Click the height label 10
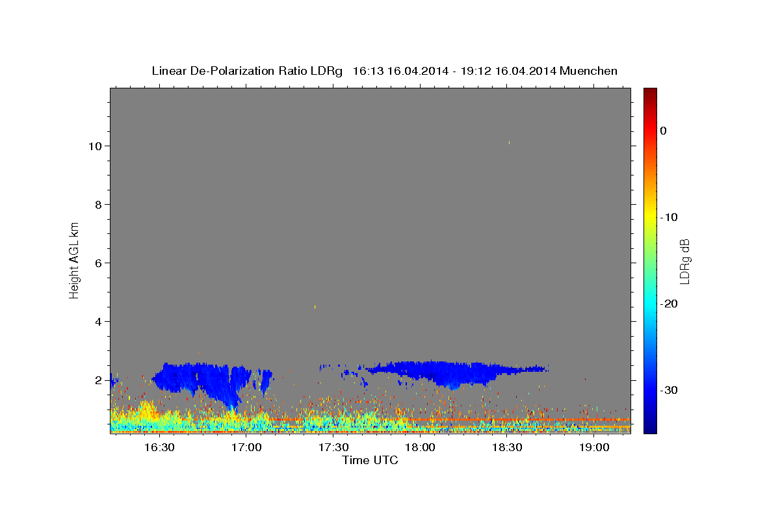780x520 pixels. [95, 146]
